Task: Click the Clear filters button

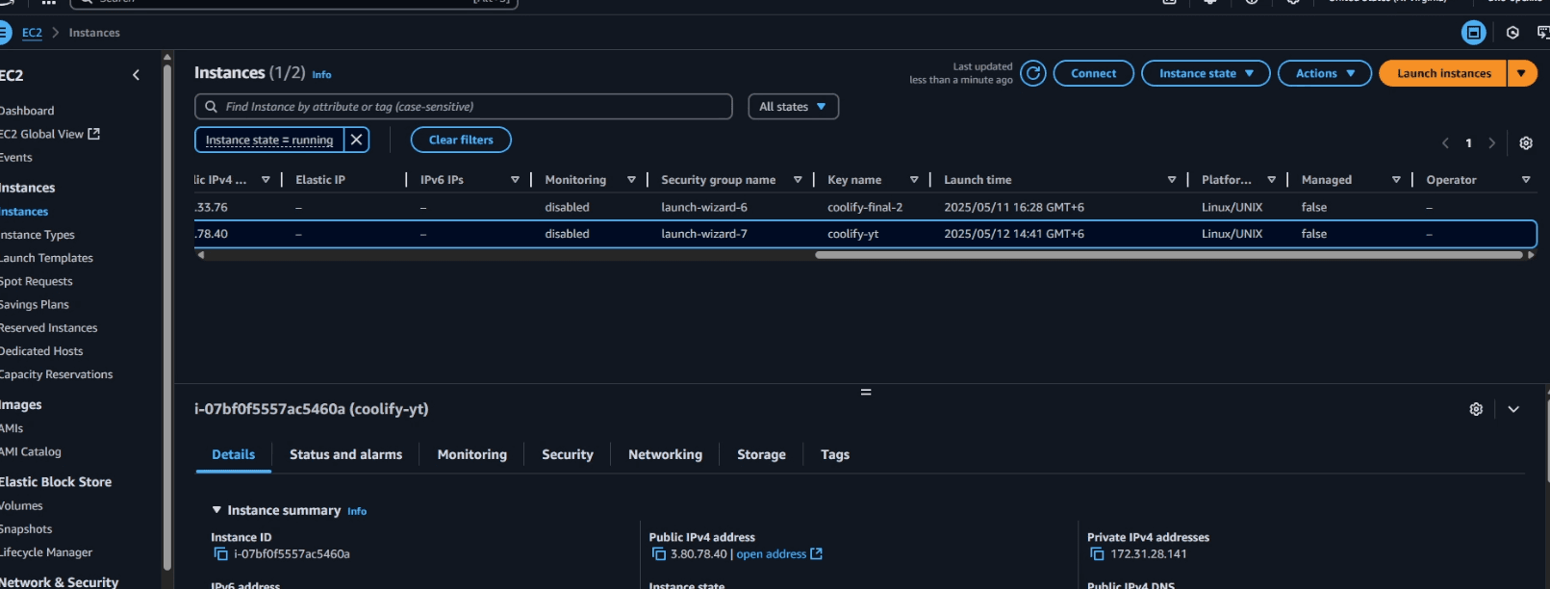Action: pyautogui.click(x=461, y=140)
